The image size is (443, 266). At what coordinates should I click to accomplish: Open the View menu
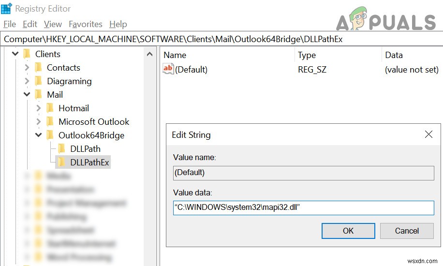click(x=53, y=24)
